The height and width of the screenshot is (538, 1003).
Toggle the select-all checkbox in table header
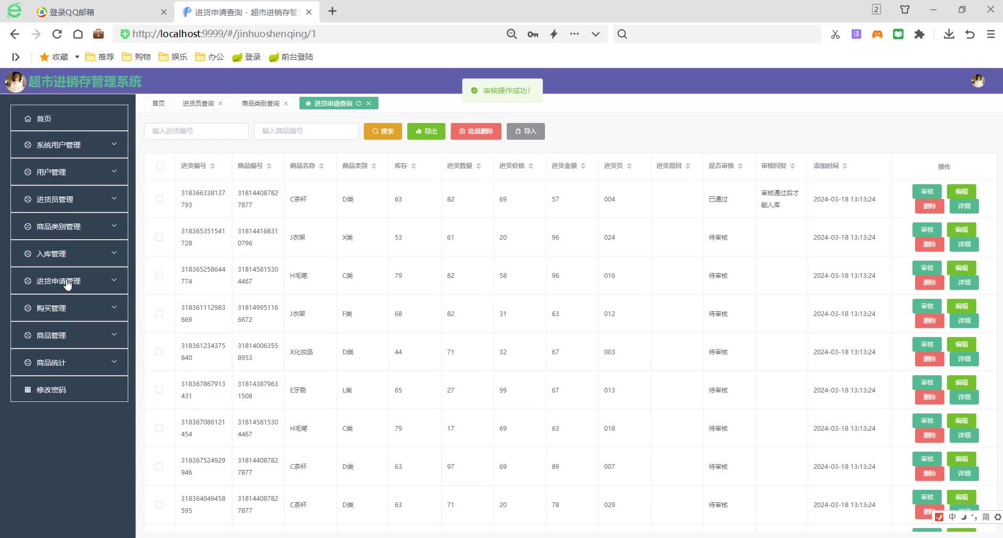tap(160, 166)
